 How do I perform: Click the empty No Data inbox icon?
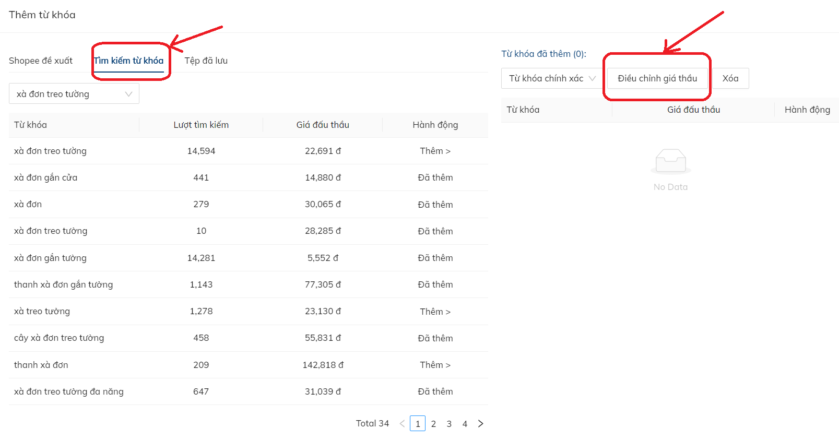point(670,161)
